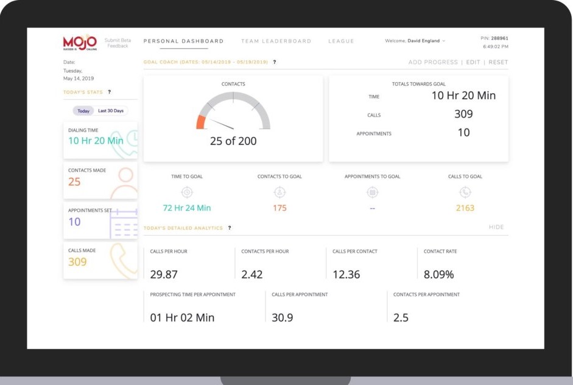The width and height of the screenshot is (573, 385).
Task: Click Add Progress link
Action: pos(433,62)
